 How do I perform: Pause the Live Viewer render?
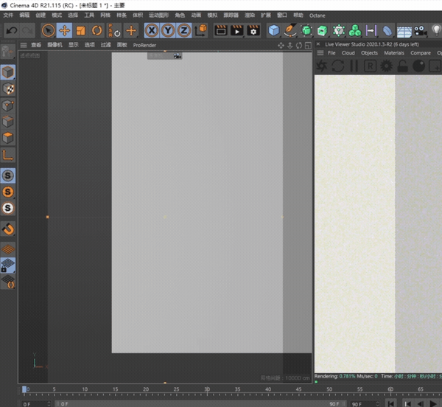coord(354,66)
